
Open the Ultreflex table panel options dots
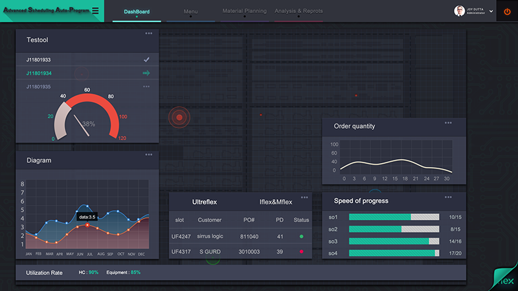click(304, 197)
